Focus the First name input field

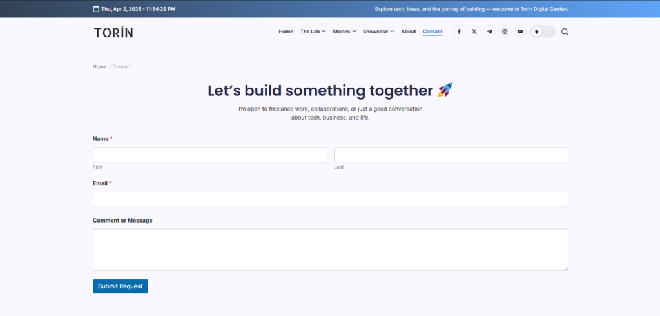click(x=209, y=154)
